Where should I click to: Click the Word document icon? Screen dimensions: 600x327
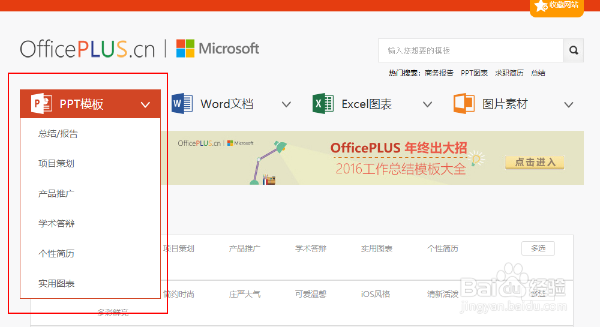pyautogui.click(x=182, y=103)
